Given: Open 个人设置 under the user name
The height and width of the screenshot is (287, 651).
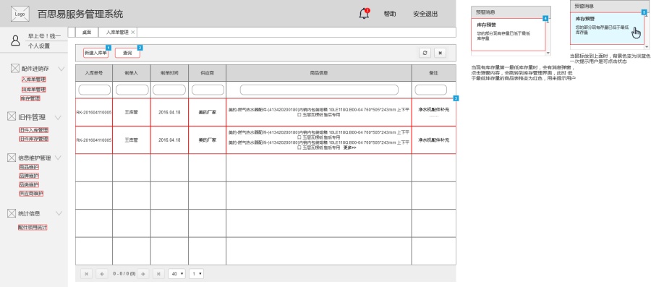Looking at the screenshot, I should tap(39, 46).
